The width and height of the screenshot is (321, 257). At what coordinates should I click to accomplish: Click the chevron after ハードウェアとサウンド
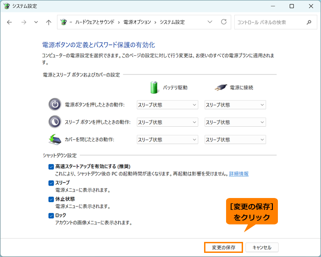tap(119, 22)
